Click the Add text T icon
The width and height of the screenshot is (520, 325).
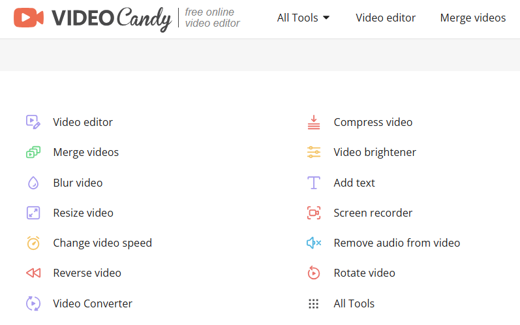click(x=314, y=183)
